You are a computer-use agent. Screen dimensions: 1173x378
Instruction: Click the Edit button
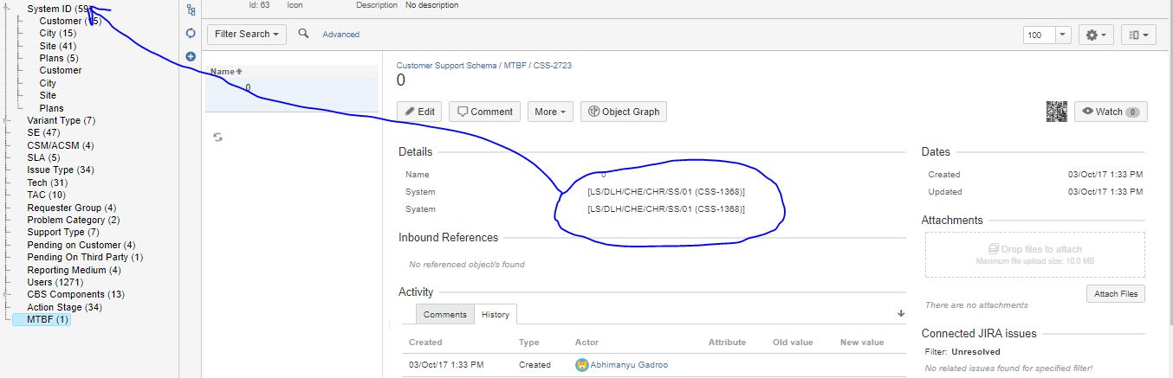[x=420, y=112]
